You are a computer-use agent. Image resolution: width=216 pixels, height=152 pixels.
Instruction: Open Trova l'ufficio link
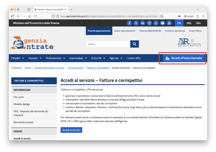[195, 31]
